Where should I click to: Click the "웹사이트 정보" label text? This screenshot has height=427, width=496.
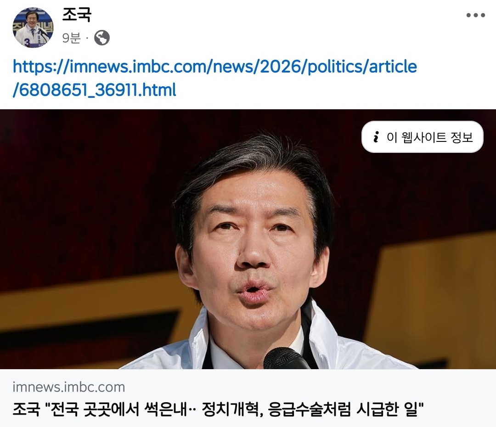click(x=437, y=137)
